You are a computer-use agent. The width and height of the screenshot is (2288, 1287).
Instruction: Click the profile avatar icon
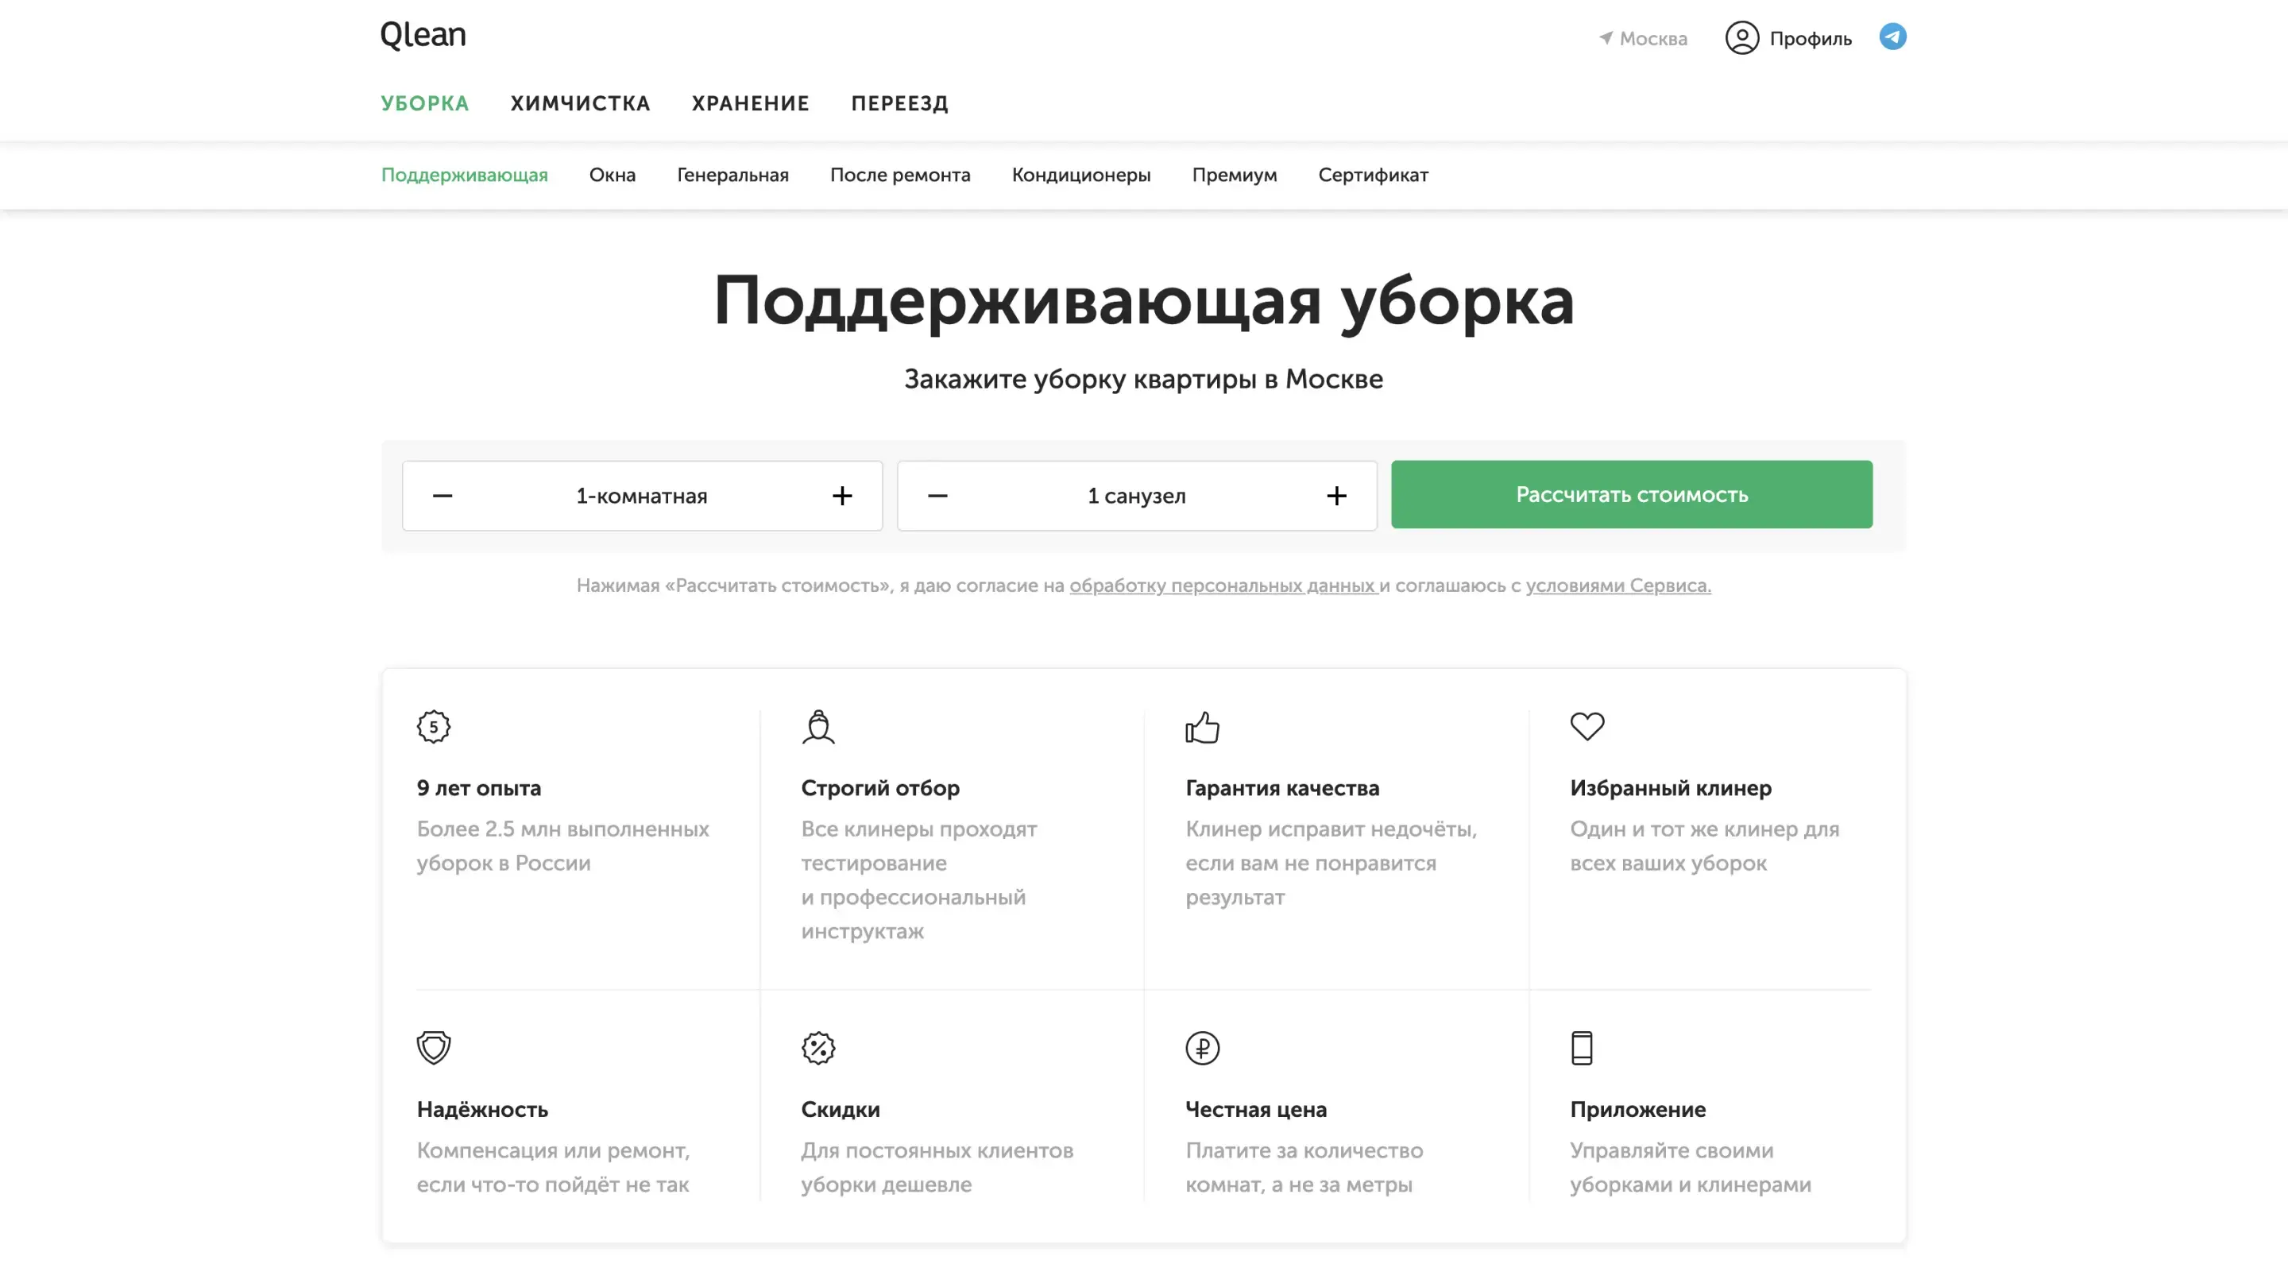point(1741,38)
